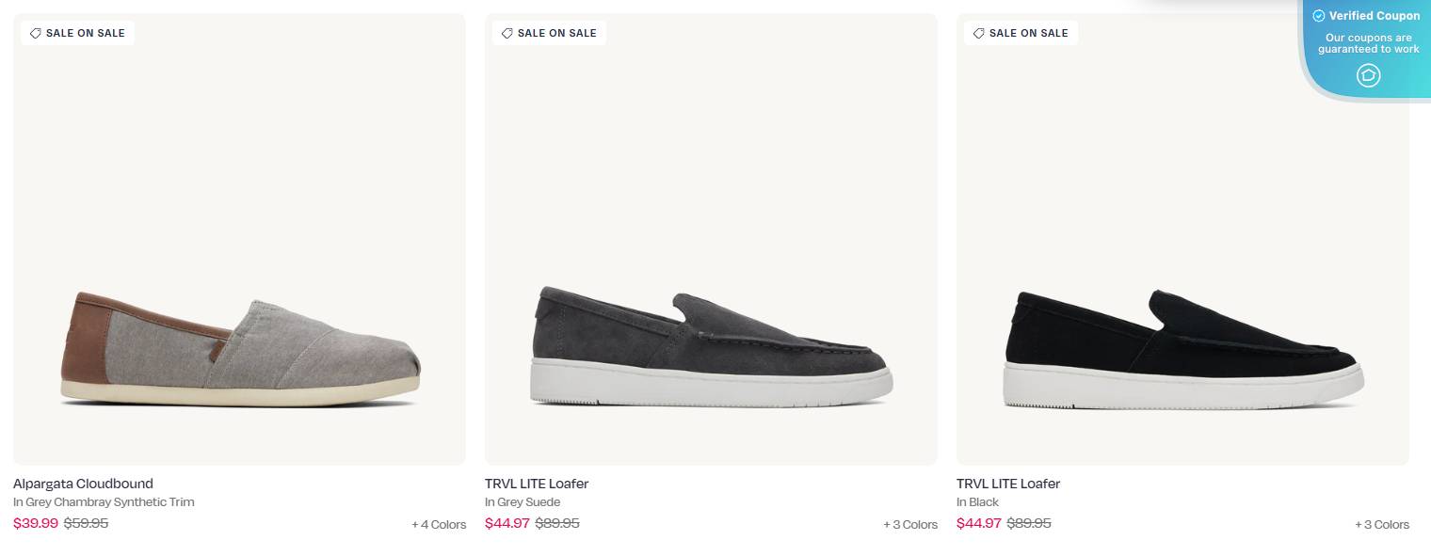Click the tag icon on the grey suede loafer badge

(x=507, y=33)
